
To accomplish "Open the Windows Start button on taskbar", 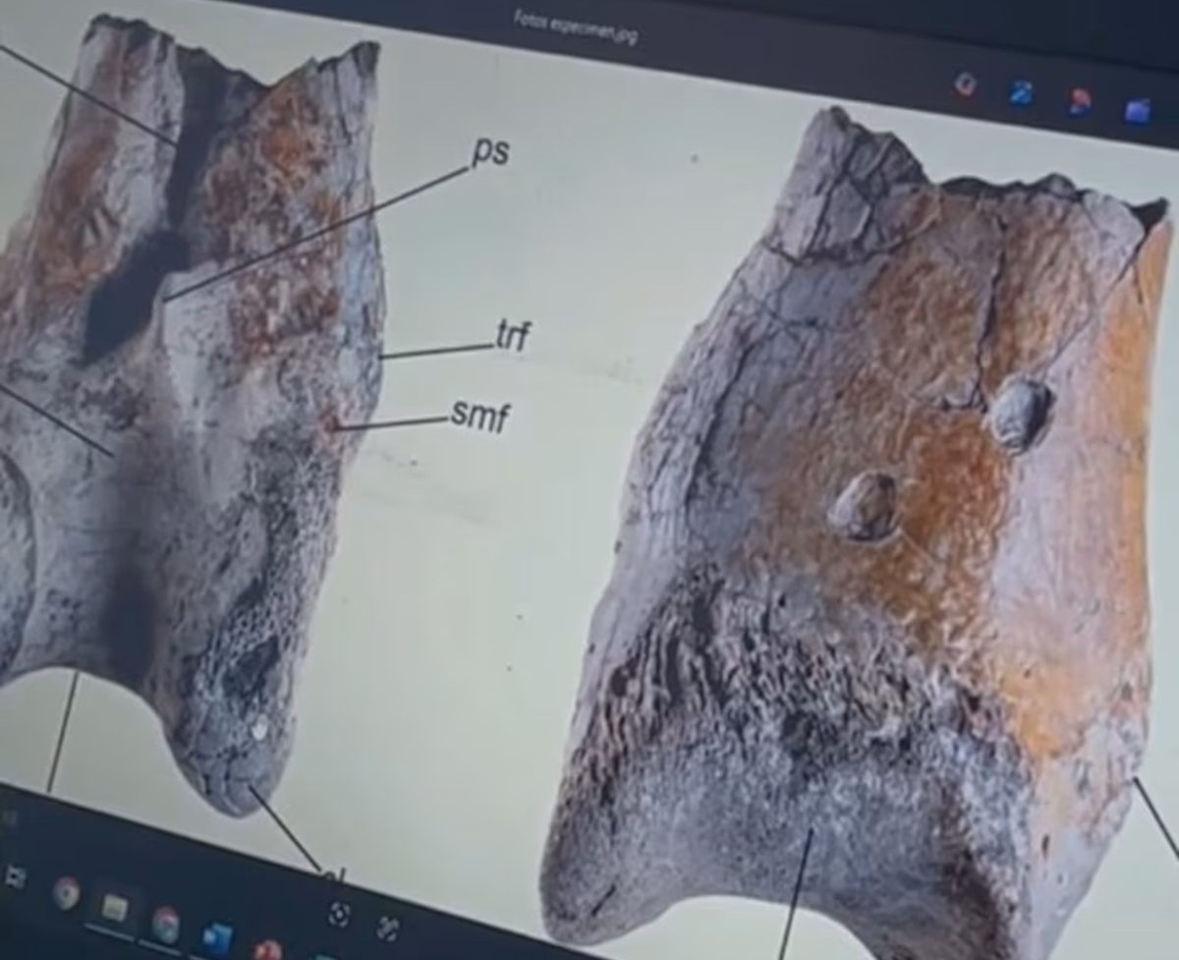I will point(14,875).
